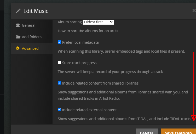Select the Advanced tab
This screenshot has width=196, height=134.
point(30,48)
